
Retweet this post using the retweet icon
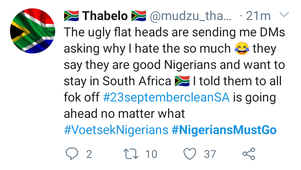tap(132, 154)
